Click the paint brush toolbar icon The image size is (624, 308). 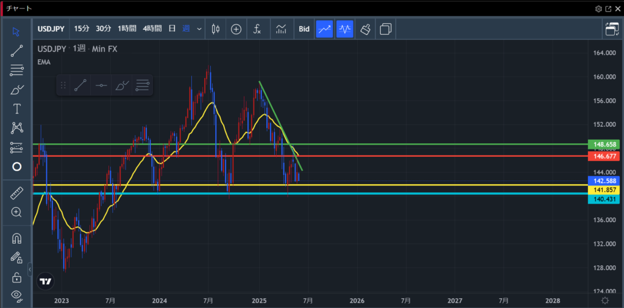coord(366,29)
